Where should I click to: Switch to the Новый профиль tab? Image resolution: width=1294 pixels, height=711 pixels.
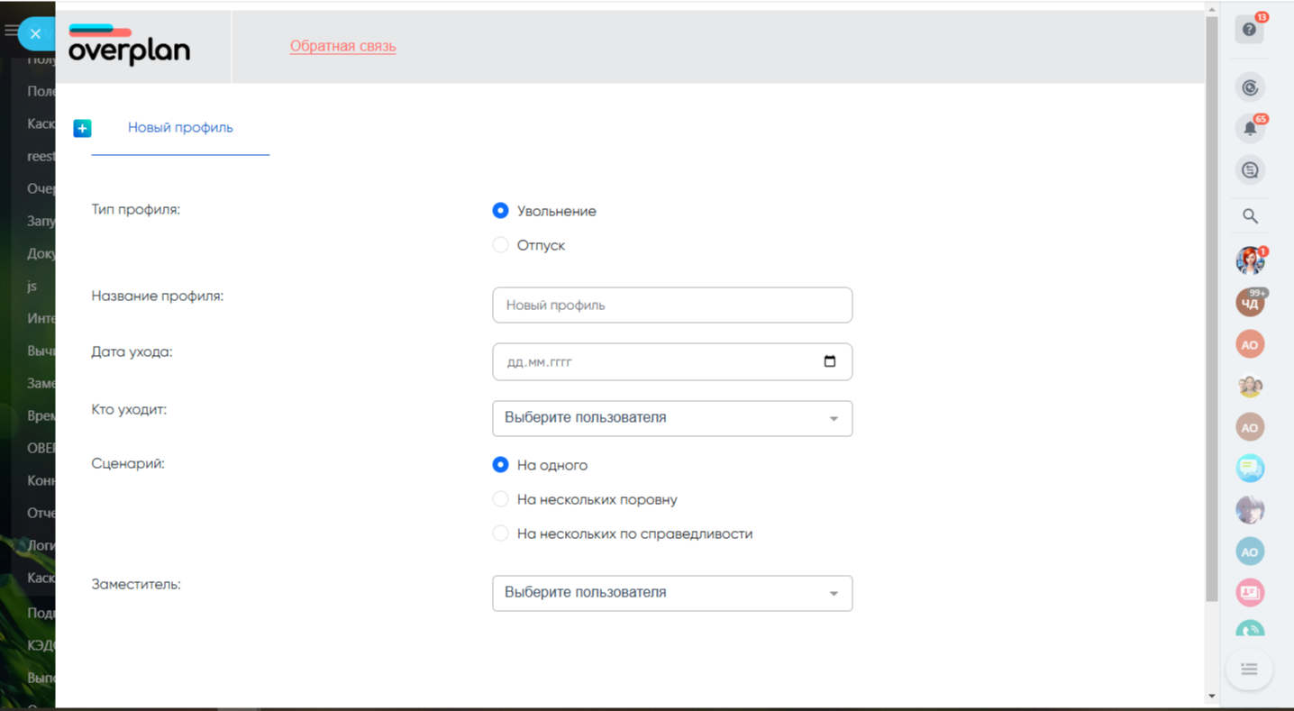click(180, 128)
